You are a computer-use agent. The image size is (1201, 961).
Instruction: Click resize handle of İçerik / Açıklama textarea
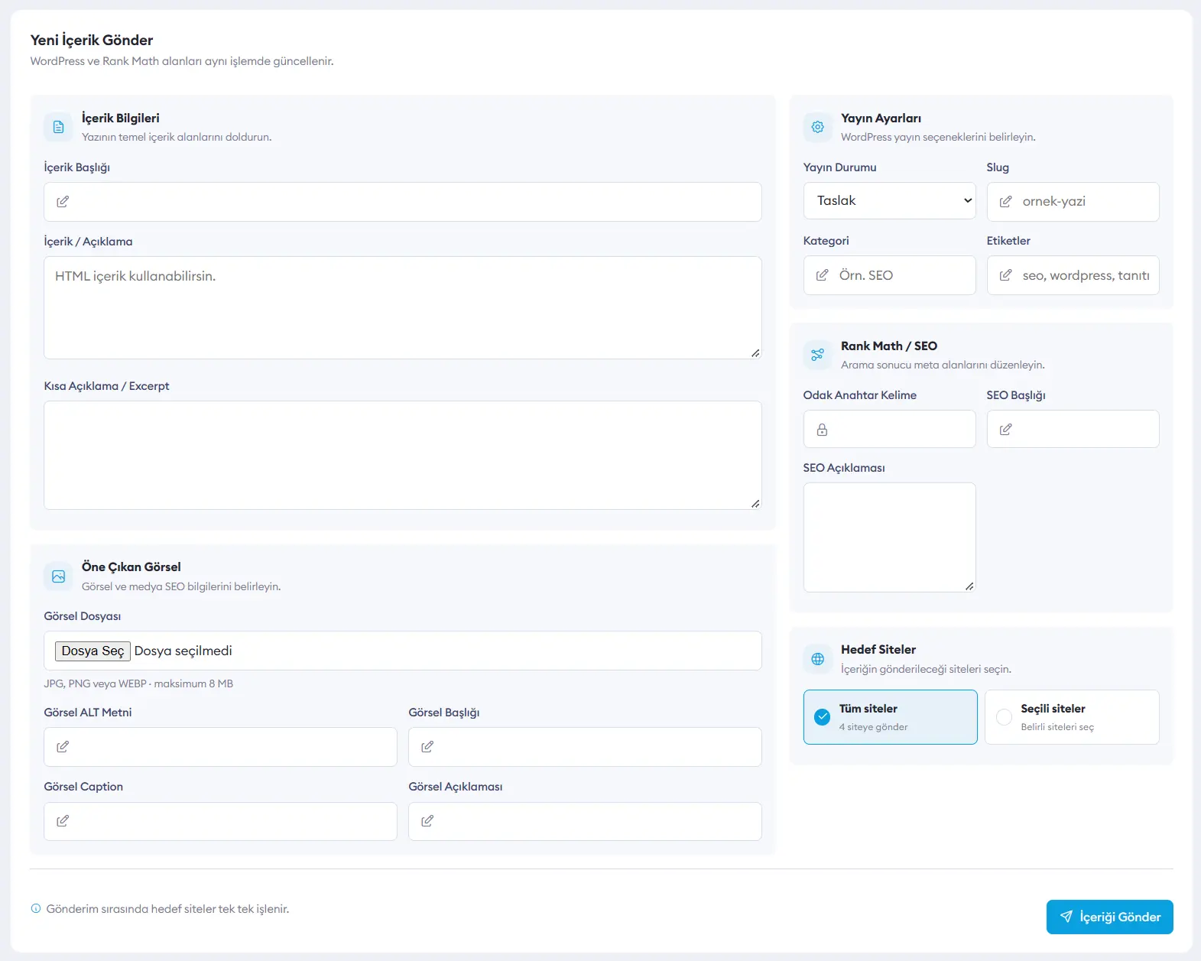[x=755, y=352]
